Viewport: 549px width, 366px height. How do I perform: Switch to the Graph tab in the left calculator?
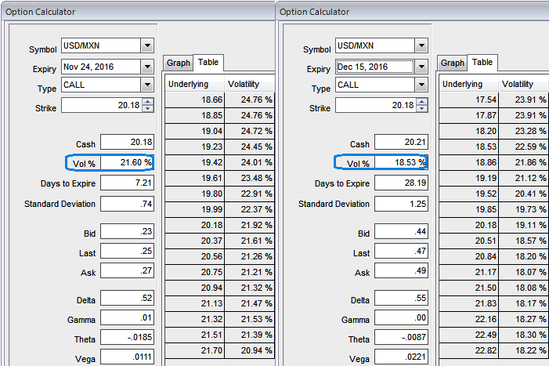click(x=179, y=63)
